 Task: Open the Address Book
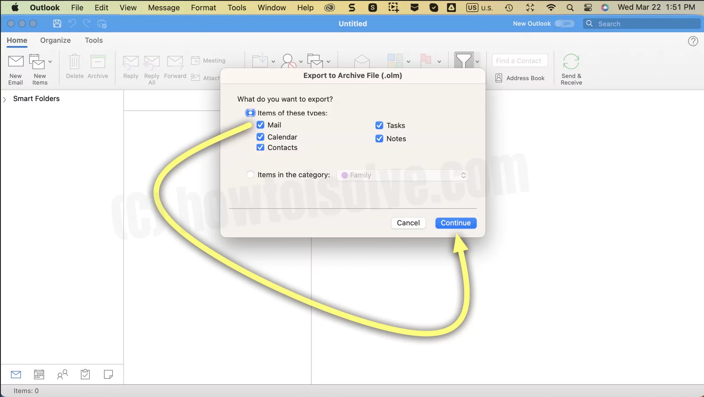tap(520, 78)
